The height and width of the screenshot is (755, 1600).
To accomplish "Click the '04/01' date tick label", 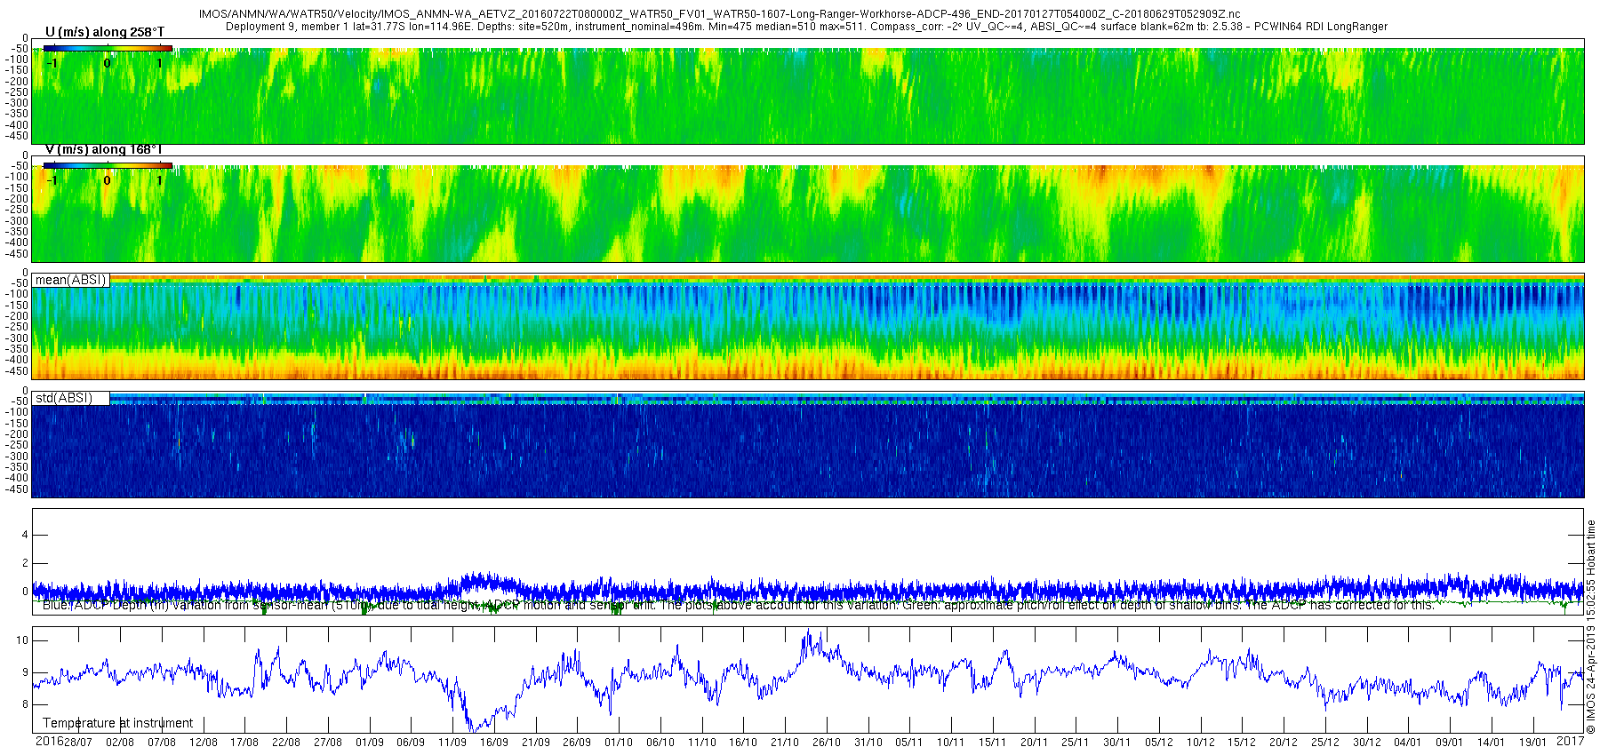I will pyautogui.click(x=1408, y=743).
